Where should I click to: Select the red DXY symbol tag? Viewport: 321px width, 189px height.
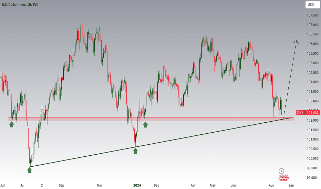point(300,113)
